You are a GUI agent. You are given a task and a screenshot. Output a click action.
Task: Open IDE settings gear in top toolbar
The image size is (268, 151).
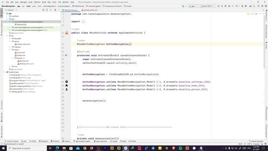(262, 6)
